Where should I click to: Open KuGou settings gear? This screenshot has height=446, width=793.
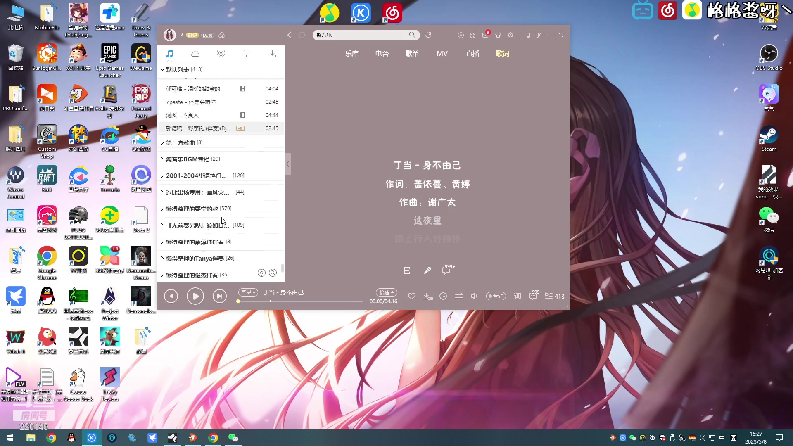pyautogui.click(x=510, y=35)
